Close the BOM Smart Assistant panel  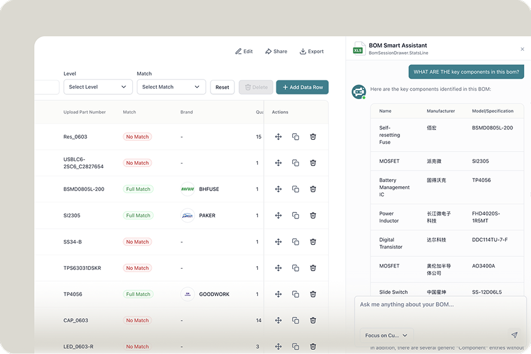[522, 49]
